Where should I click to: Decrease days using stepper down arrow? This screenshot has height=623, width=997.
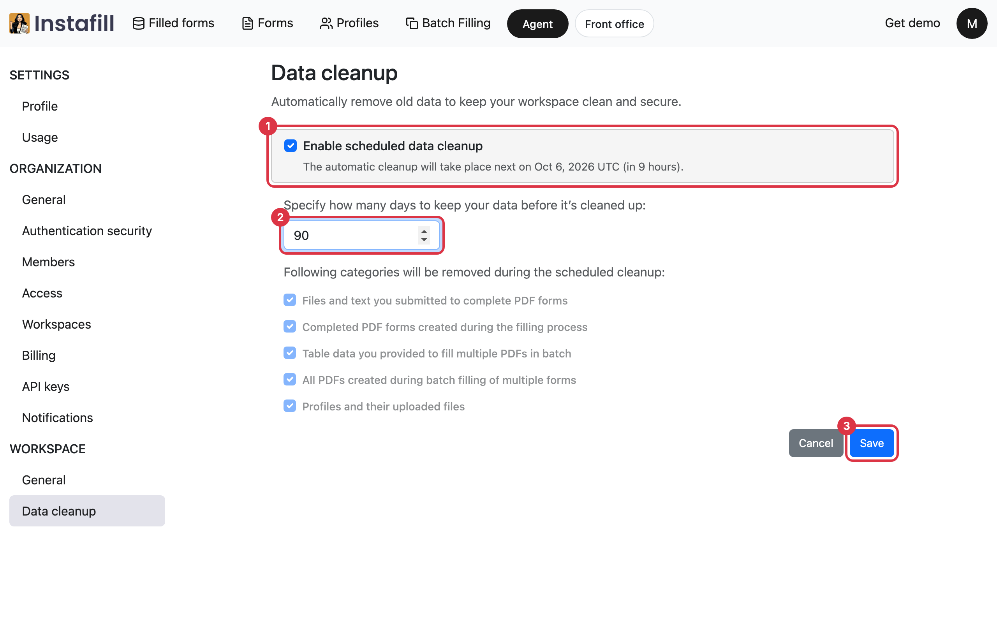coord(424,240)
